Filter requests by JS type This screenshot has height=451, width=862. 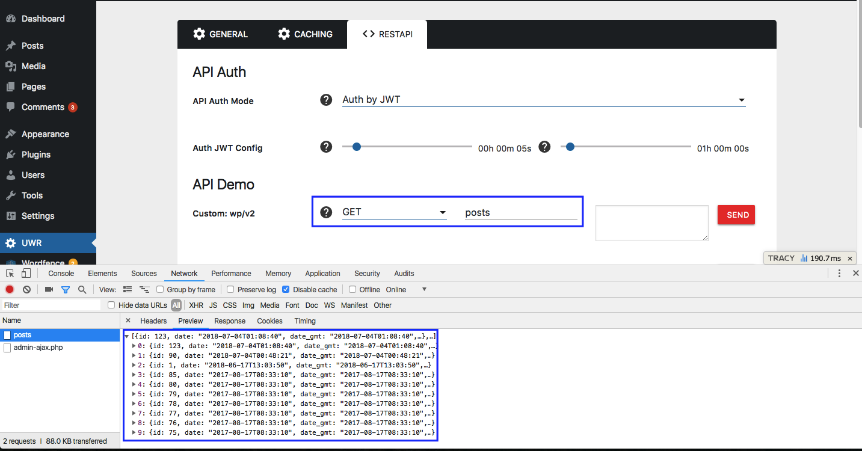point(213,305)
